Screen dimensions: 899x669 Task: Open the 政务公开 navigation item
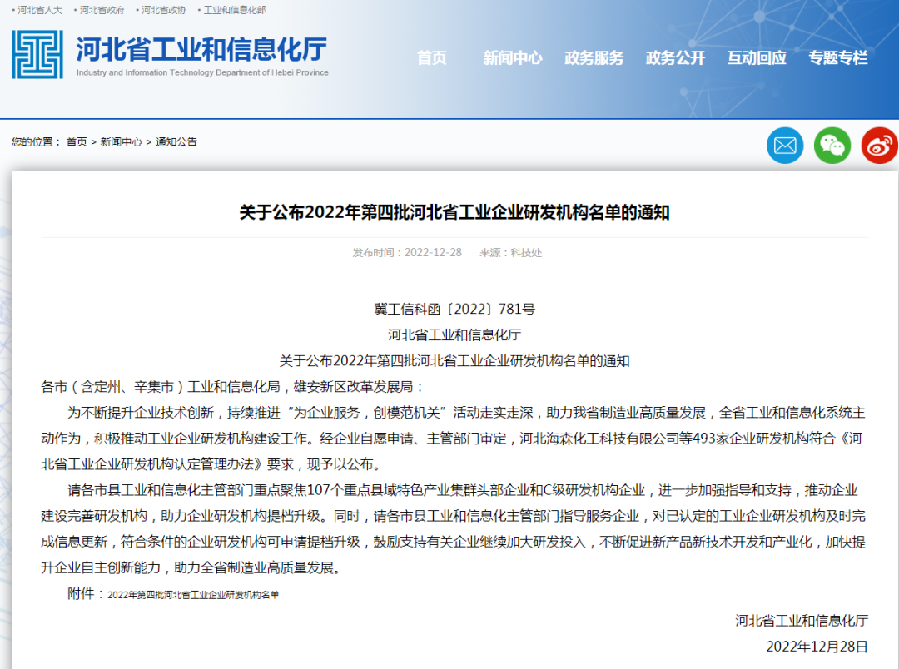click(675, 57)
